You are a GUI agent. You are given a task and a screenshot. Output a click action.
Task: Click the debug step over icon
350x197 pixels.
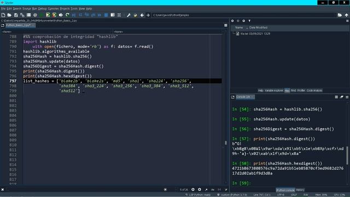80,15
